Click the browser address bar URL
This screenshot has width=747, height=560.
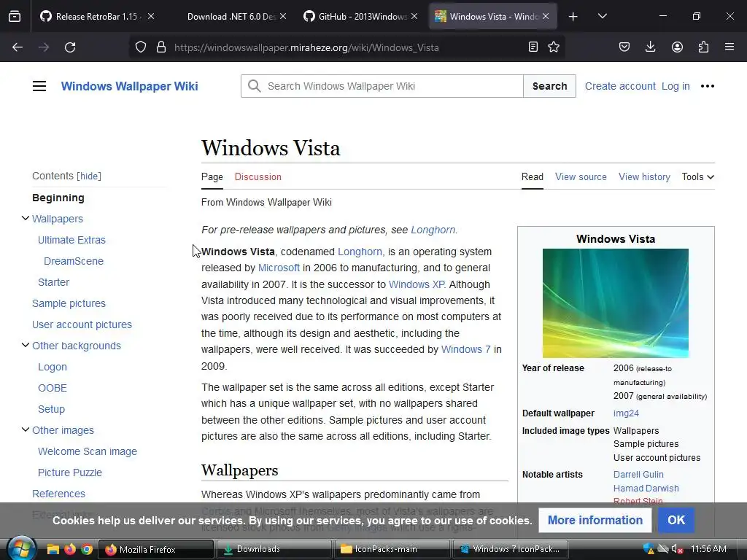[306, 47]
